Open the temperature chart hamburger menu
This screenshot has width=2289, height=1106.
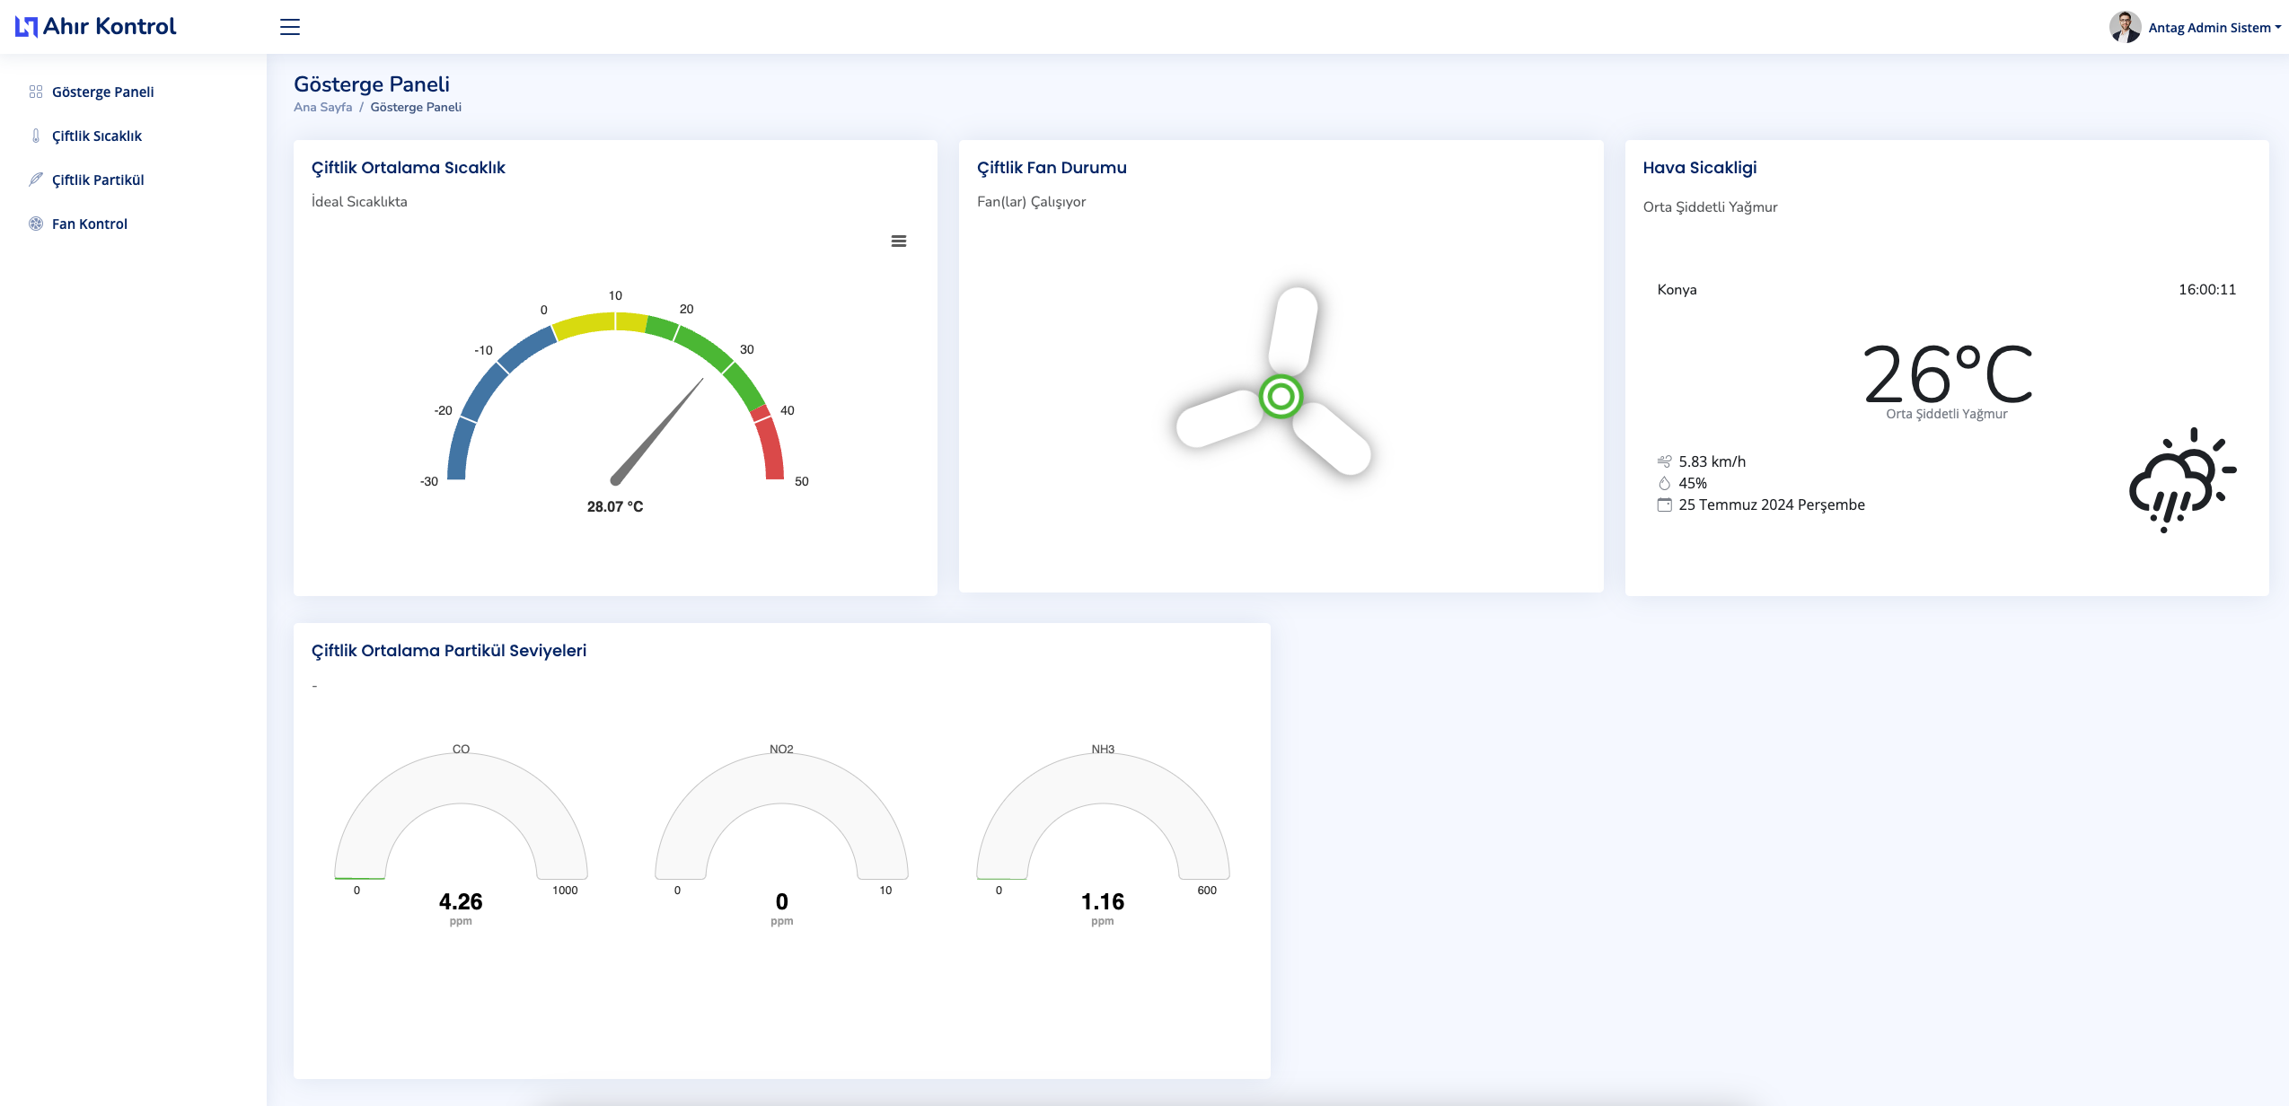(x=898, y=241)
